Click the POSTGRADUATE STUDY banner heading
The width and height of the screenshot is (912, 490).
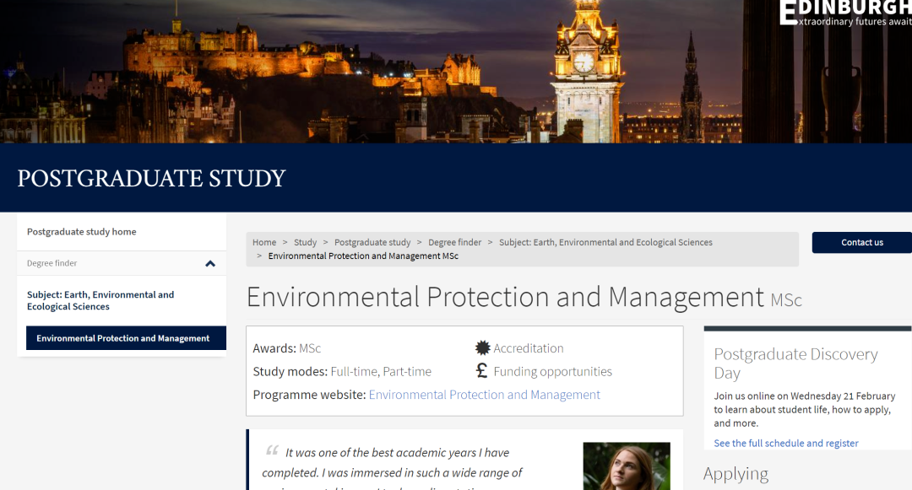[x=151, y=178]
